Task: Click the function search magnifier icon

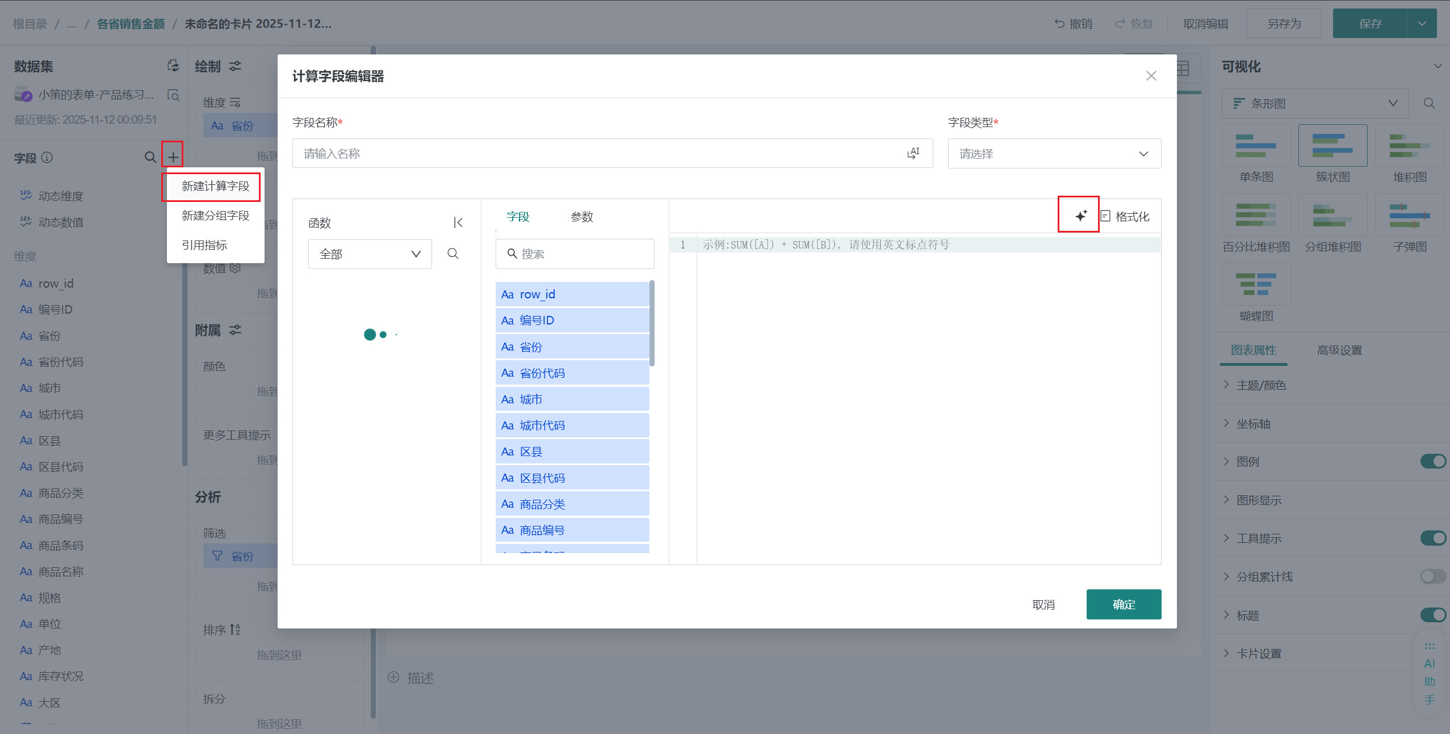Action: tap(452, 254)
